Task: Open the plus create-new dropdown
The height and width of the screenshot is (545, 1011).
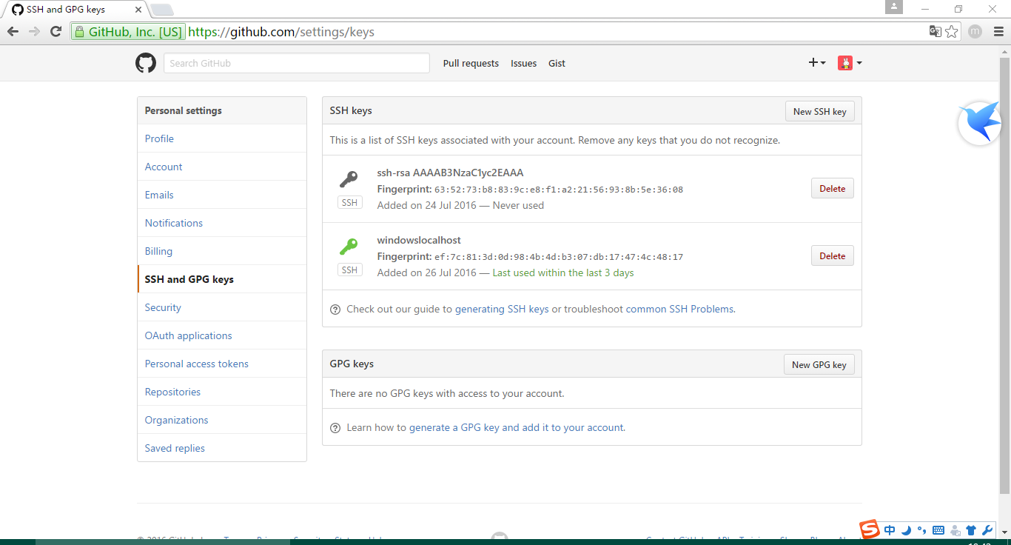Action: [x=817, y=63]
